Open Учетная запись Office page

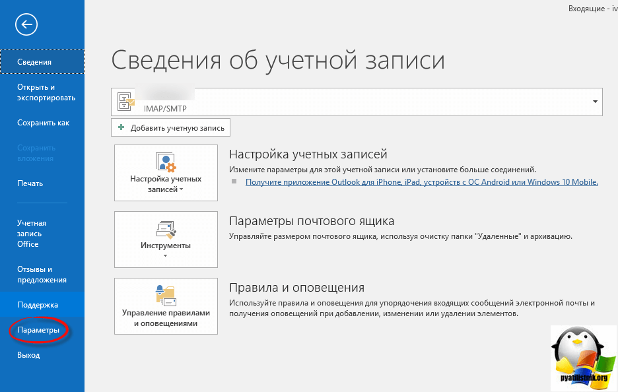pos(32,234)
